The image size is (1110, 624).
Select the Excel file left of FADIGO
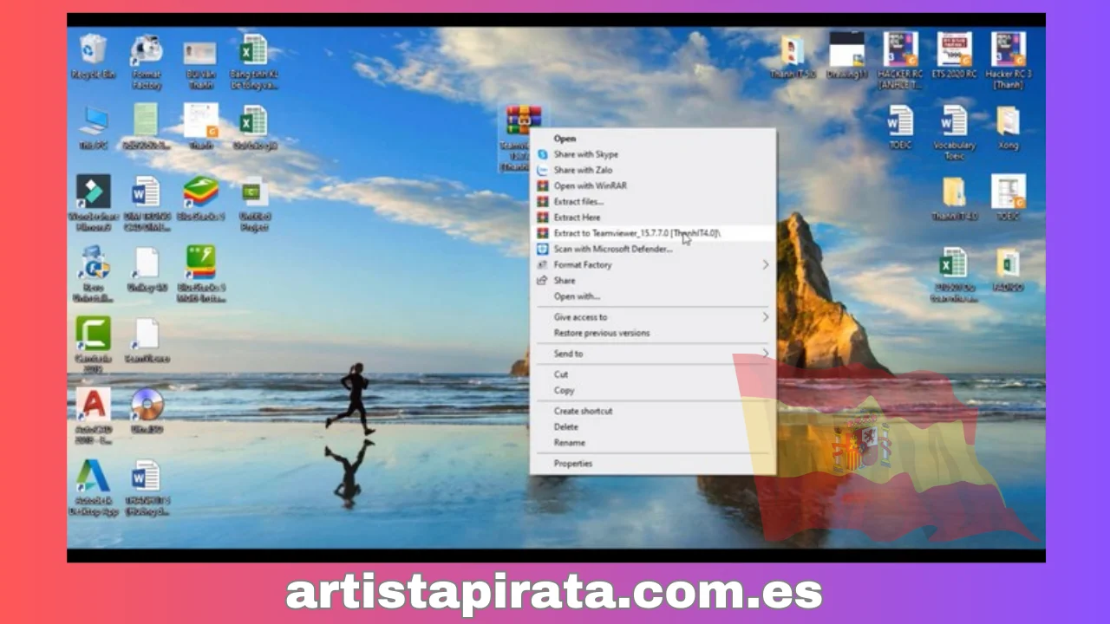point(954,273)
